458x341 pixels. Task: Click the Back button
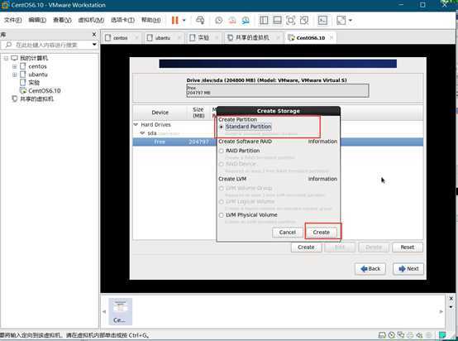(x=370, y=269)
